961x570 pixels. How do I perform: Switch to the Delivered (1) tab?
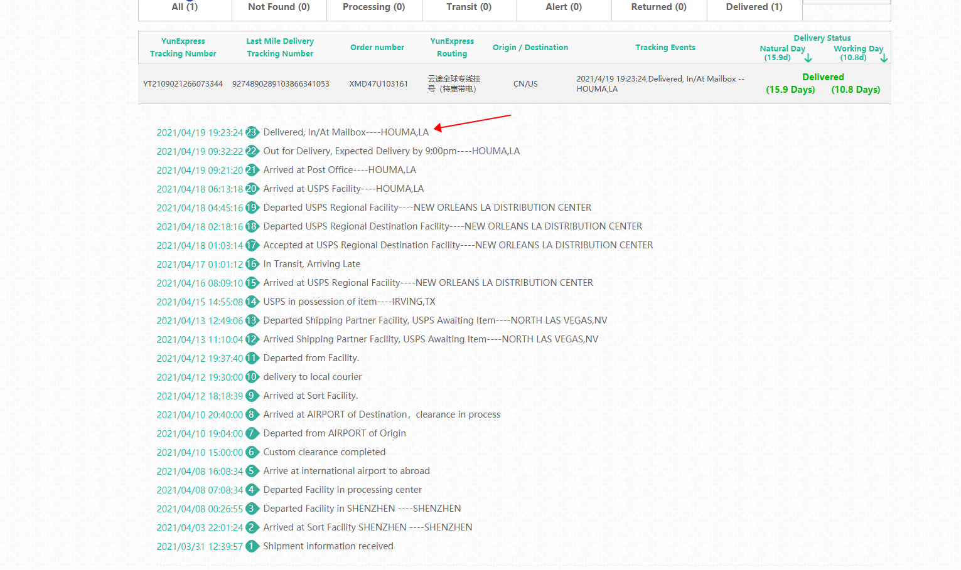coord(754,7)
